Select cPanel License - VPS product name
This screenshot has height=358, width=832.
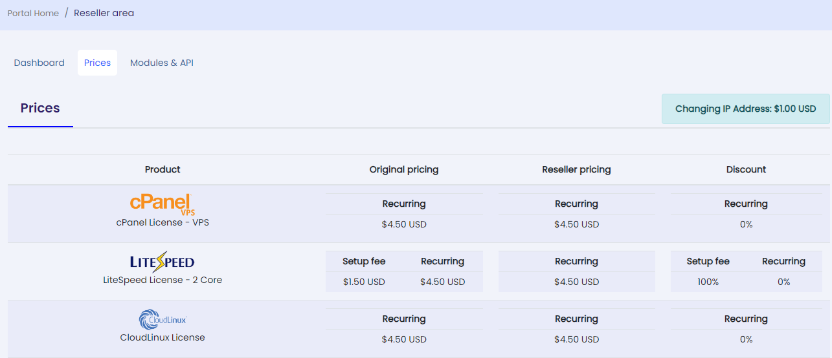pyautogui.click(x=163, y=222)
